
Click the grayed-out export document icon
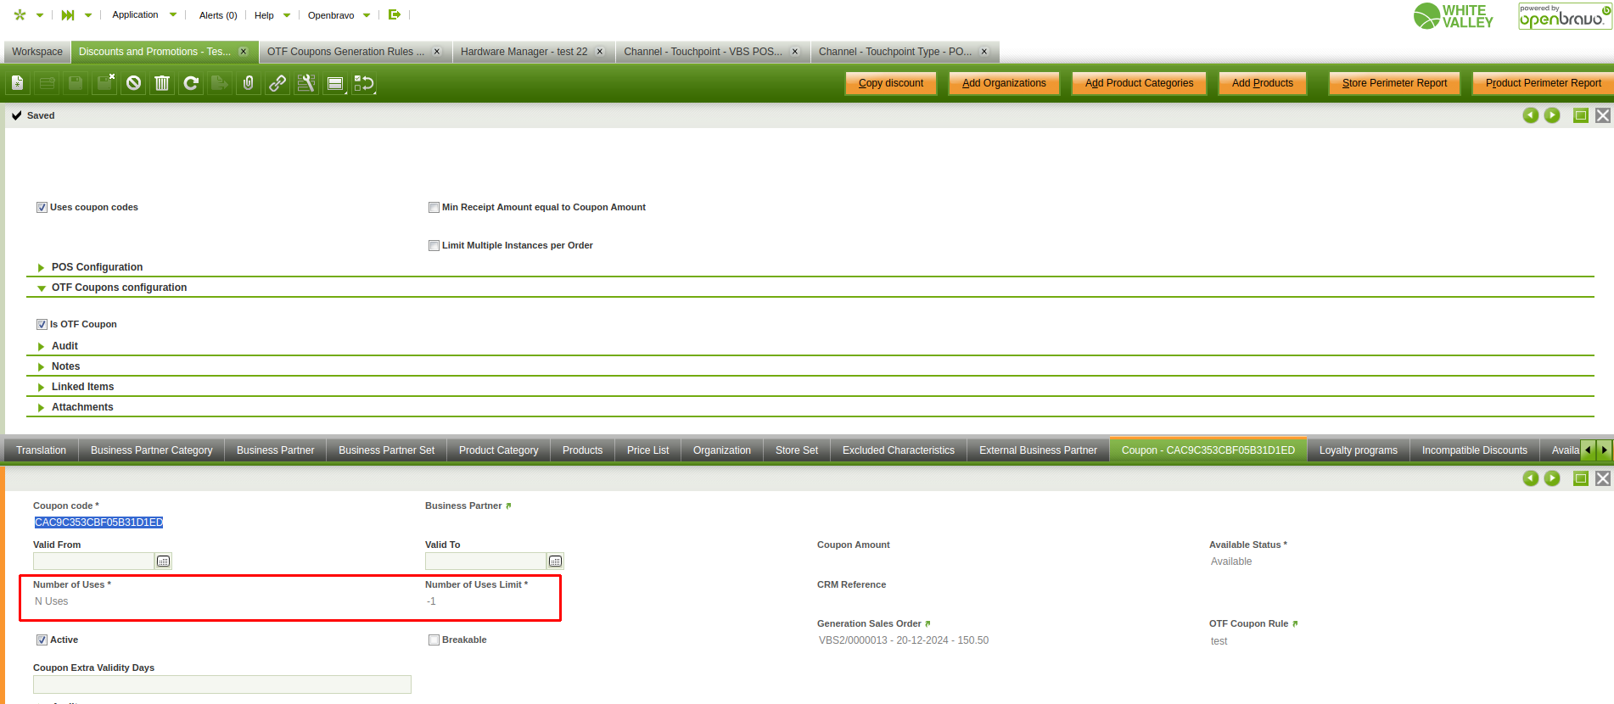click(220, 83)
